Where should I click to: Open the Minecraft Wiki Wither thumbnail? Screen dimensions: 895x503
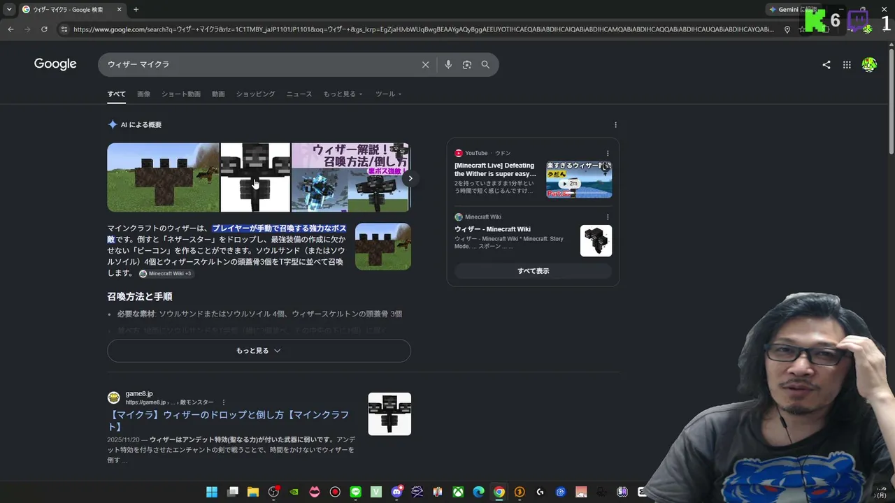pos(596,241)
